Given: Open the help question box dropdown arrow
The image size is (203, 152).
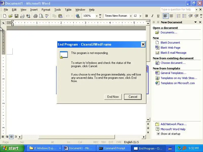Looking at the screenshot, I should point(196,10).
